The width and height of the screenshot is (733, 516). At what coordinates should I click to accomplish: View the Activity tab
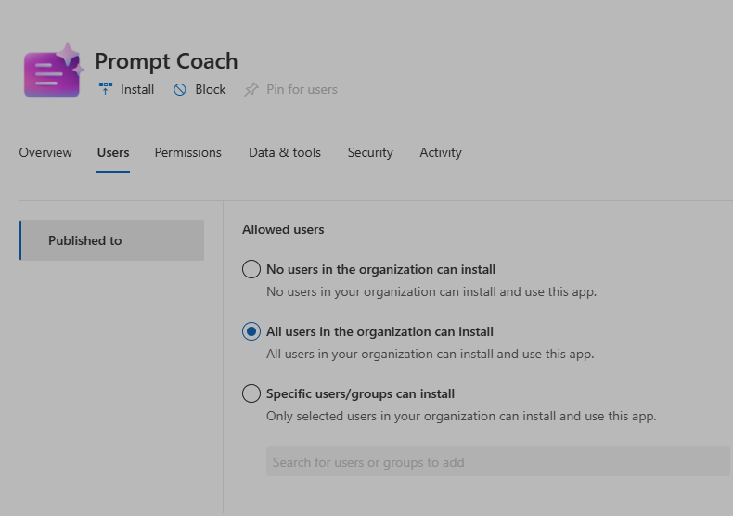[x=441, y=152]
